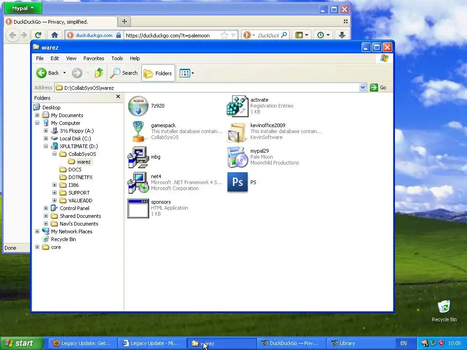
Task: Collapse XPULTIMATE (D:) tree node
Action: pos(46,146)
